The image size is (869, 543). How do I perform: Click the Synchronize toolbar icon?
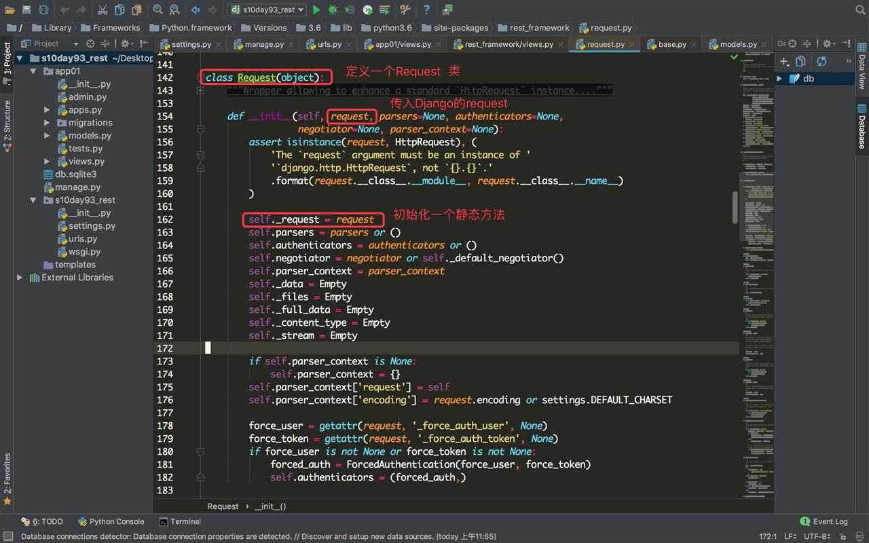click(43, 10)
